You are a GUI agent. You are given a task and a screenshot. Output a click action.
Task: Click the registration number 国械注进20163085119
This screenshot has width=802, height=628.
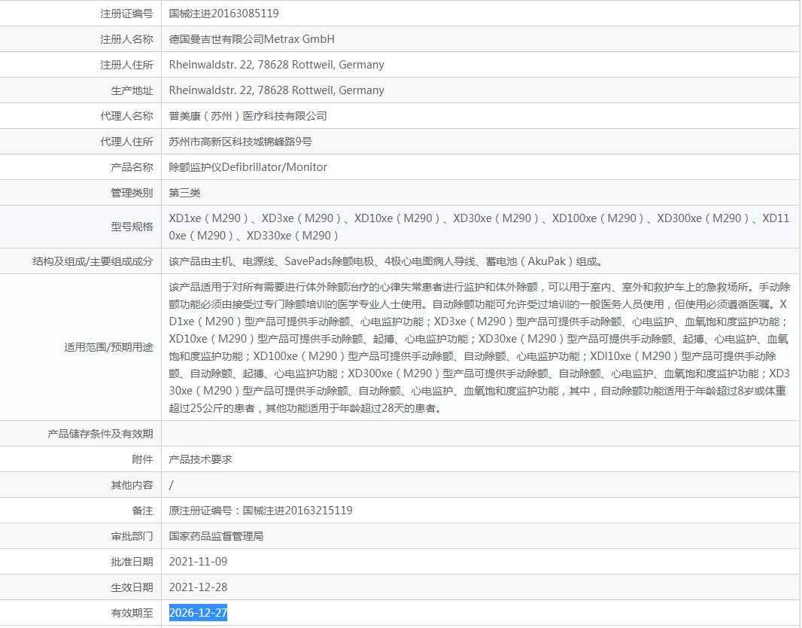pos(223,14)
